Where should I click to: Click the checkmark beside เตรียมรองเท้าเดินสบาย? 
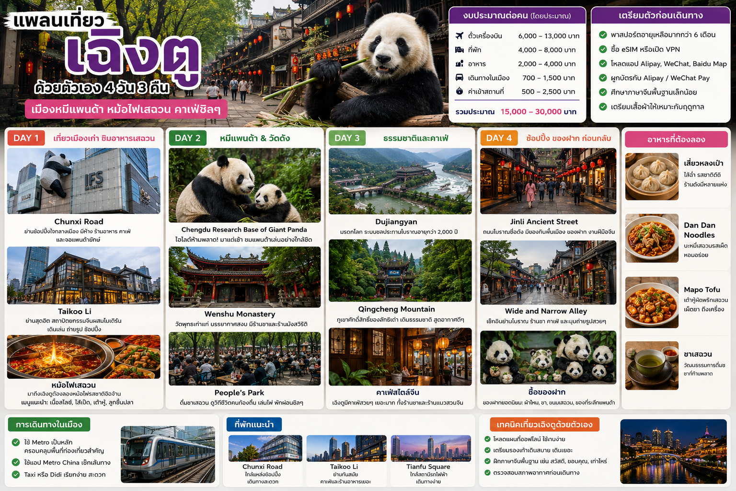pos(488,450)
